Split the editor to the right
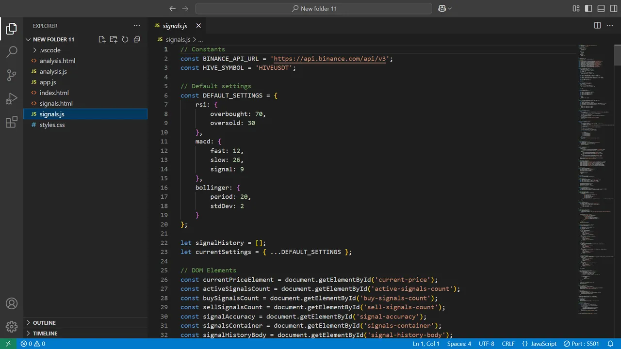Screen dimensions: 621x349 coord(597,25)
